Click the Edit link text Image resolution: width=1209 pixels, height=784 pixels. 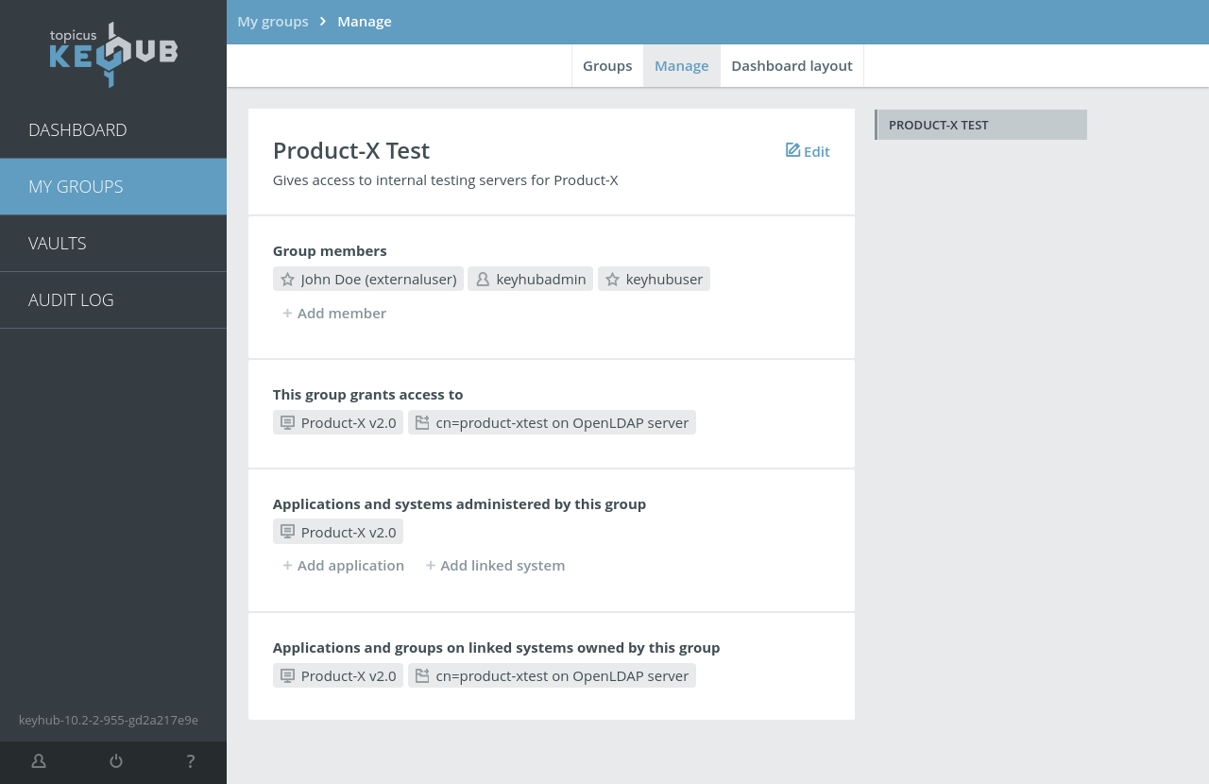coord(817,151)
